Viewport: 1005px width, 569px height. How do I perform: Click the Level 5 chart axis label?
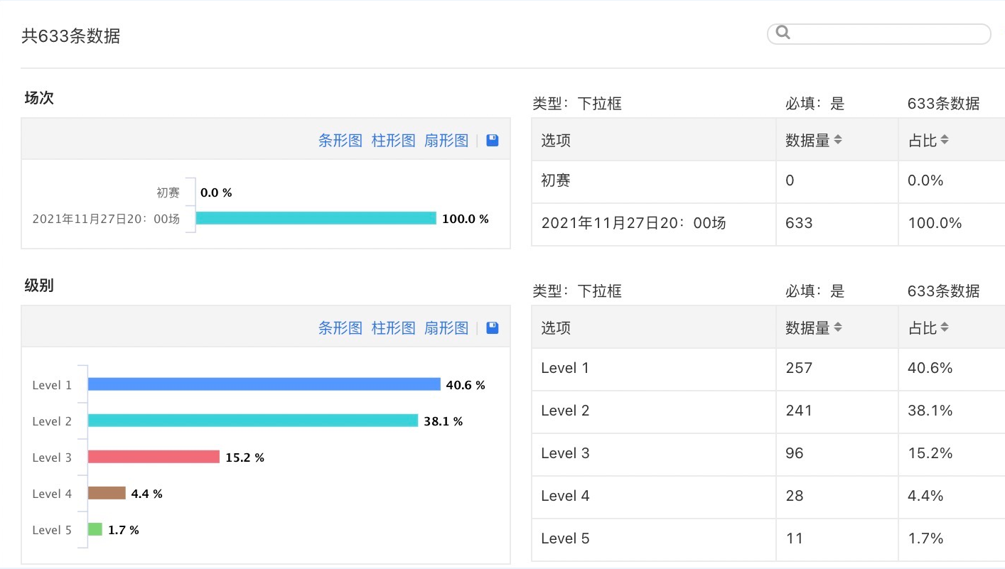tap(52, 530)
